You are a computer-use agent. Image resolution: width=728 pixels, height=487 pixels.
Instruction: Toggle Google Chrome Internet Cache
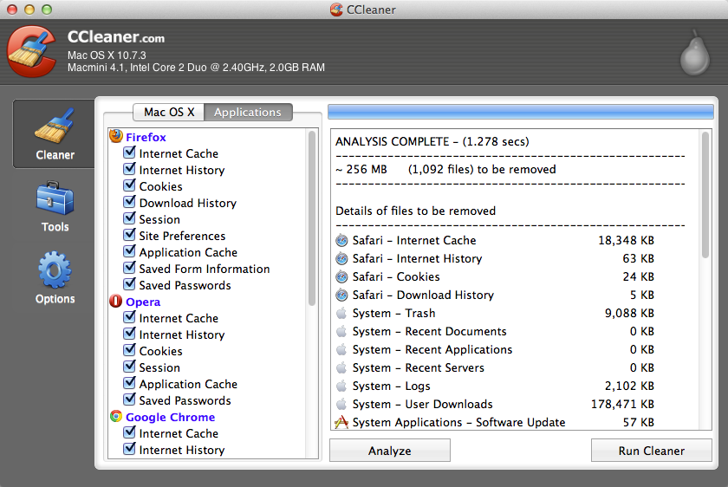click(129, 432)
